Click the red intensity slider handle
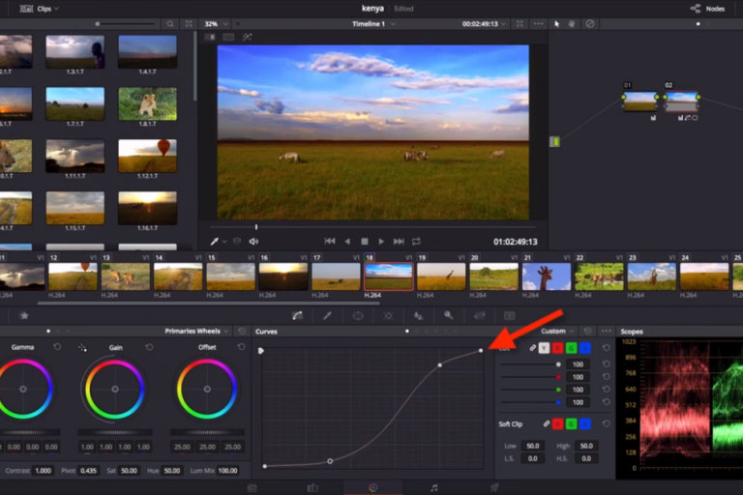 point(558,377)
